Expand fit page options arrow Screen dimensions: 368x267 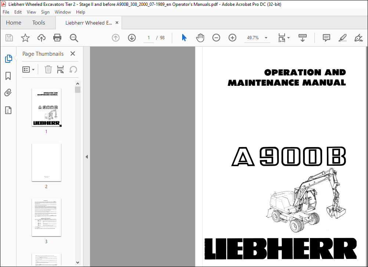pyautogui.click(x=288, y=38)
